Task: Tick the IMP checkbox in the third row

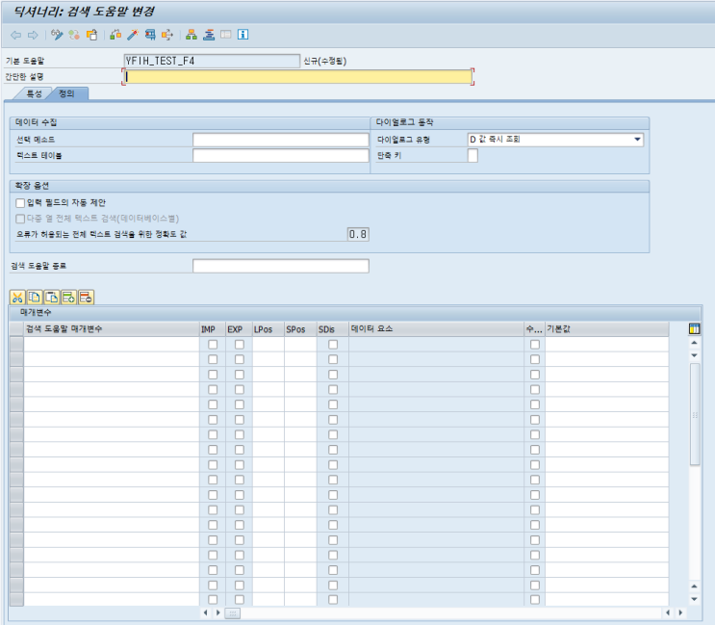Action: (213, 375)
